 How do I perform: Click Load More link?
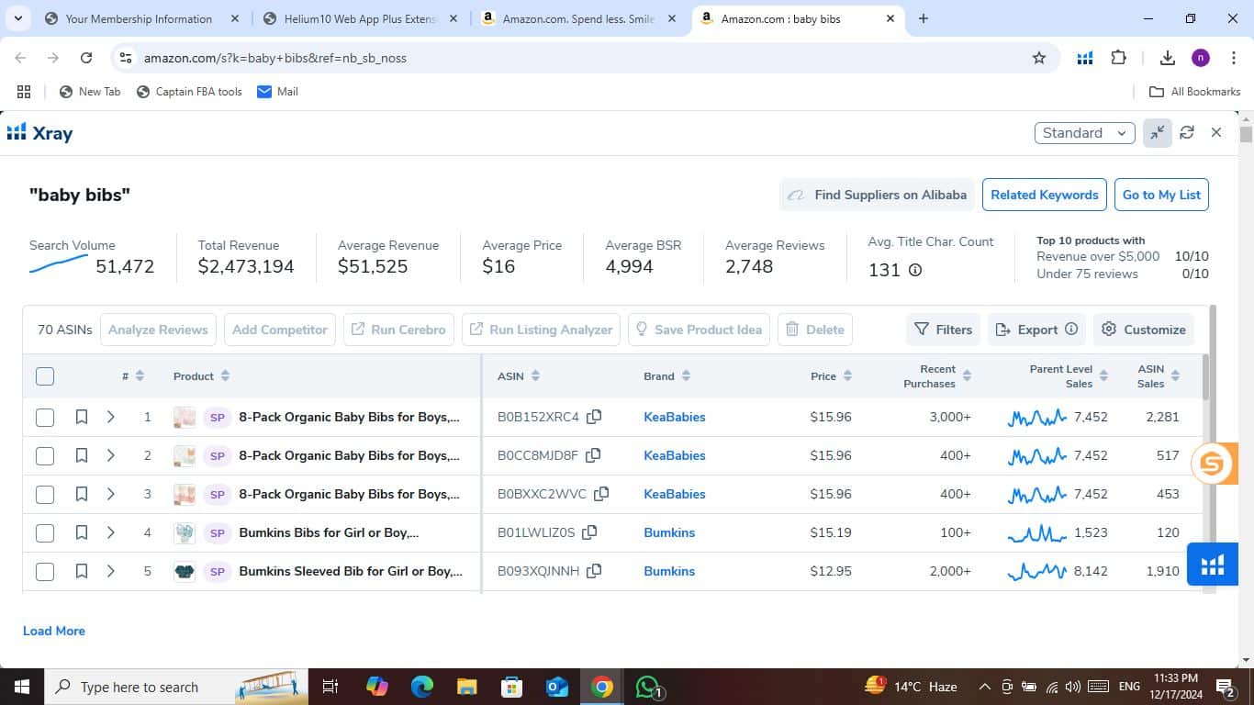tap(54, 631)
